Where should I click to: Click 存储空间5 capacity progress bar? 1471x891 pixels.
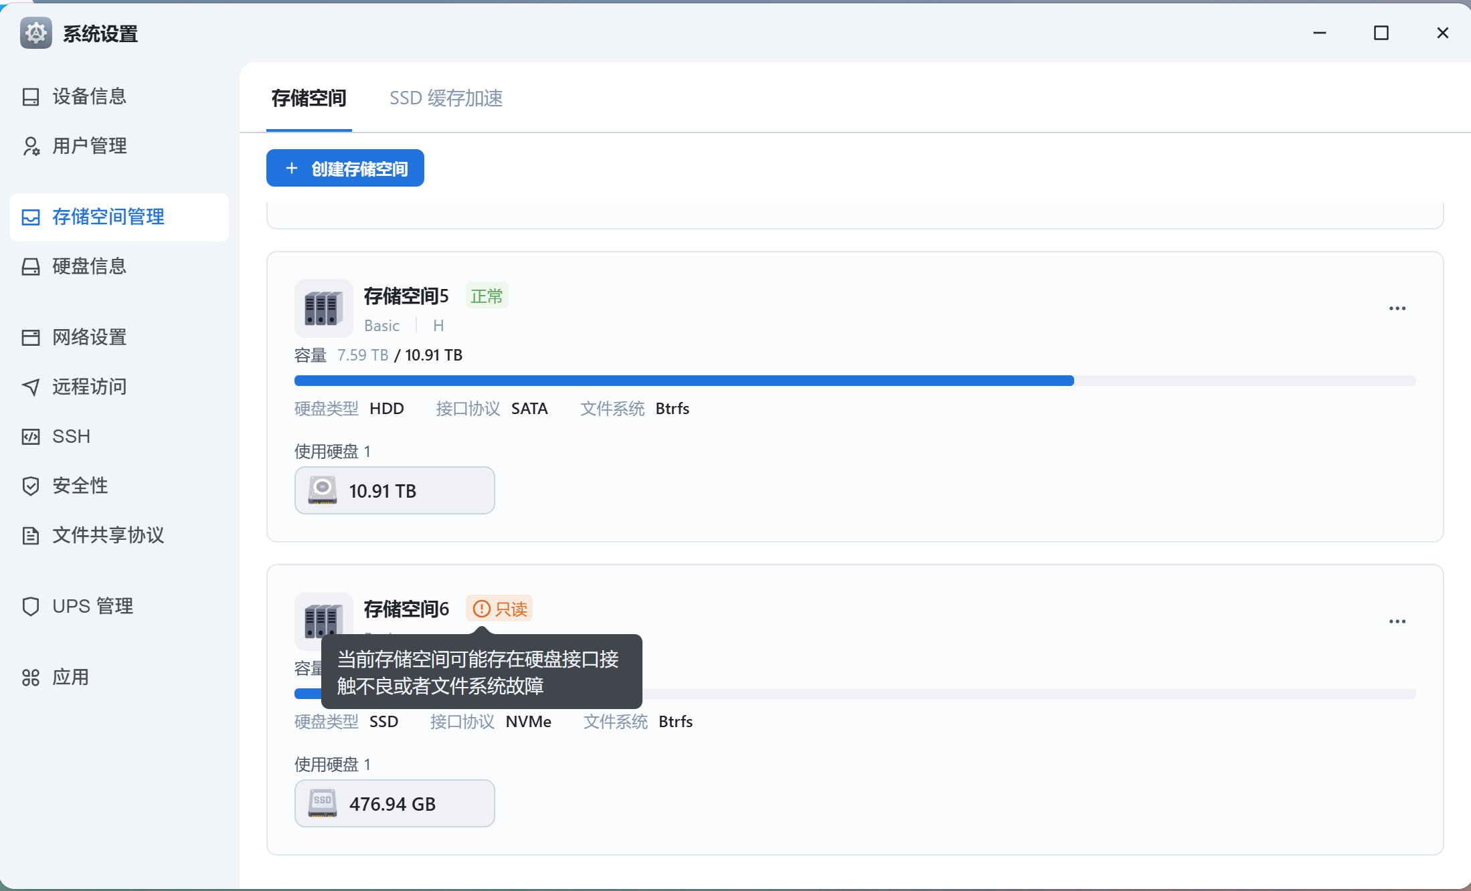(855, 381)
